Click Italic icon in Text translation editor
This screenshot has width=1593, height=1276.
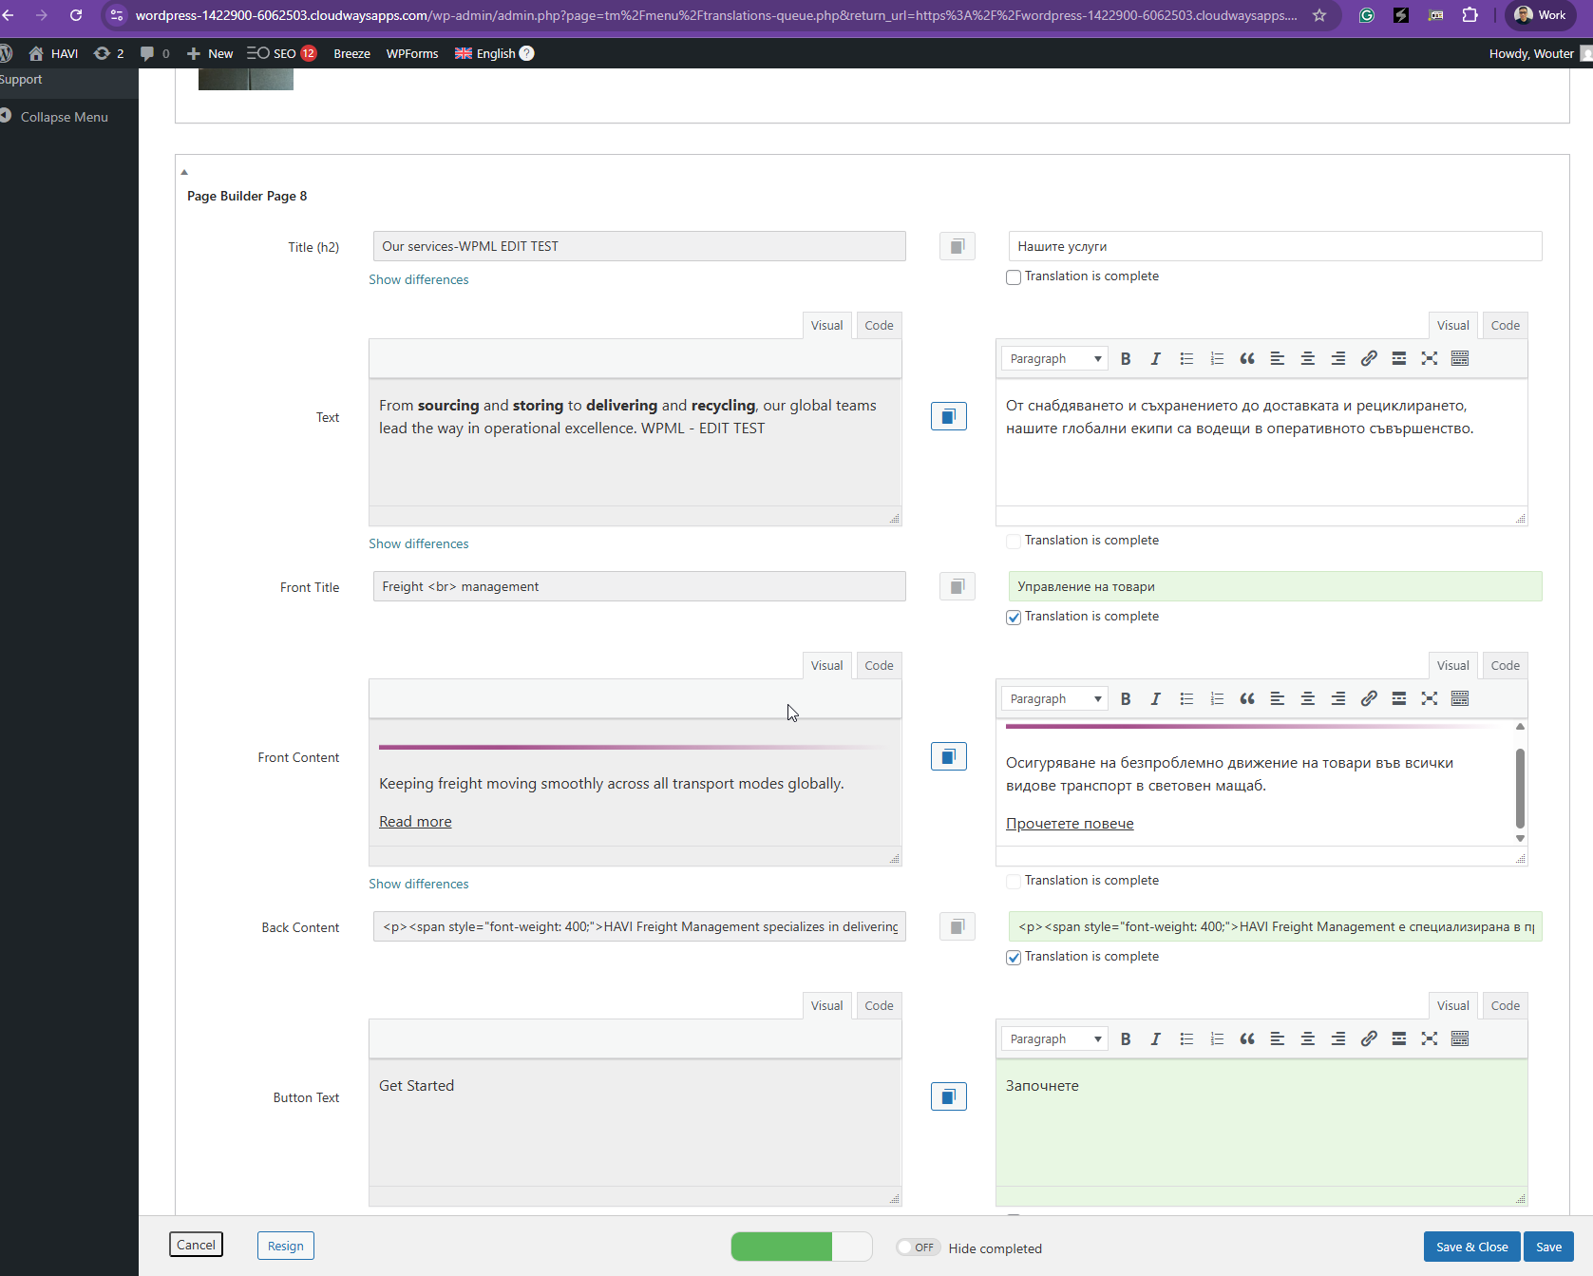point(1156,358)
